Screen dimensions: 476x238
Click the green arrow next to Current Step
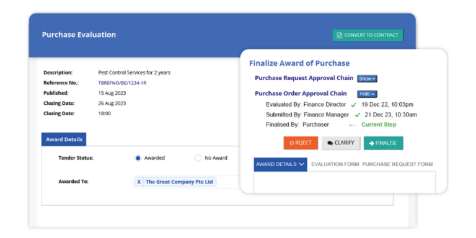point(353,125)
